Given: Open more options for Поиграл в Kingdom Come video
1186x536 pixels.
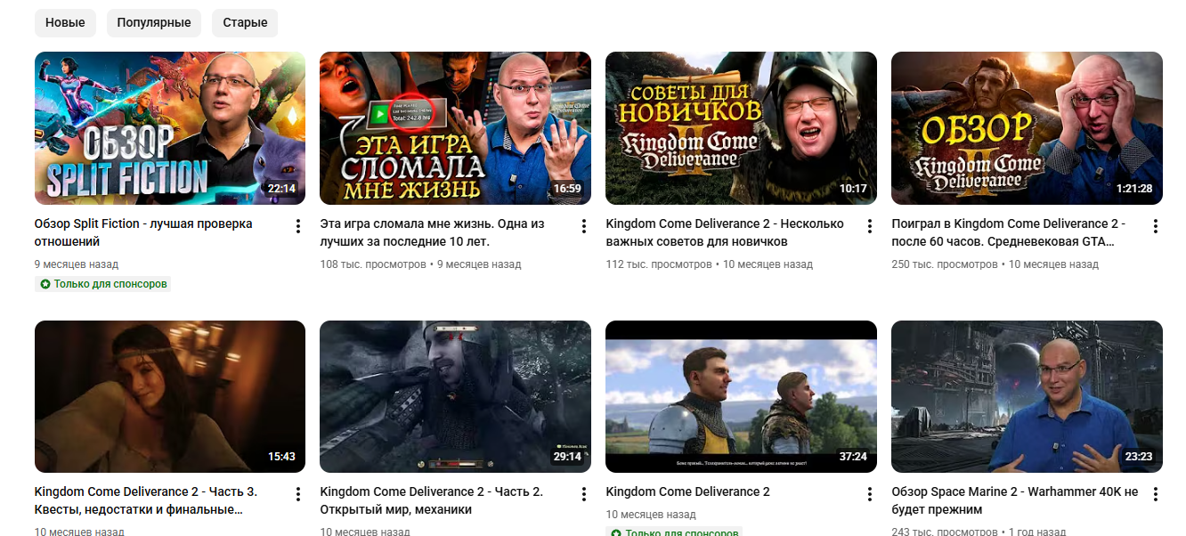Looking at the screenshot, I should (1156, 226).
